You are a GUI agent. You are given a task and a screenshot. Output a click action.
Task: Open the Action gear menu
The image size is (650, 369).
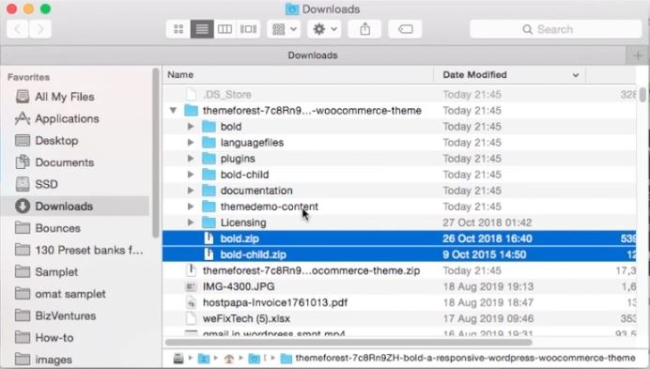pos(324,29)
